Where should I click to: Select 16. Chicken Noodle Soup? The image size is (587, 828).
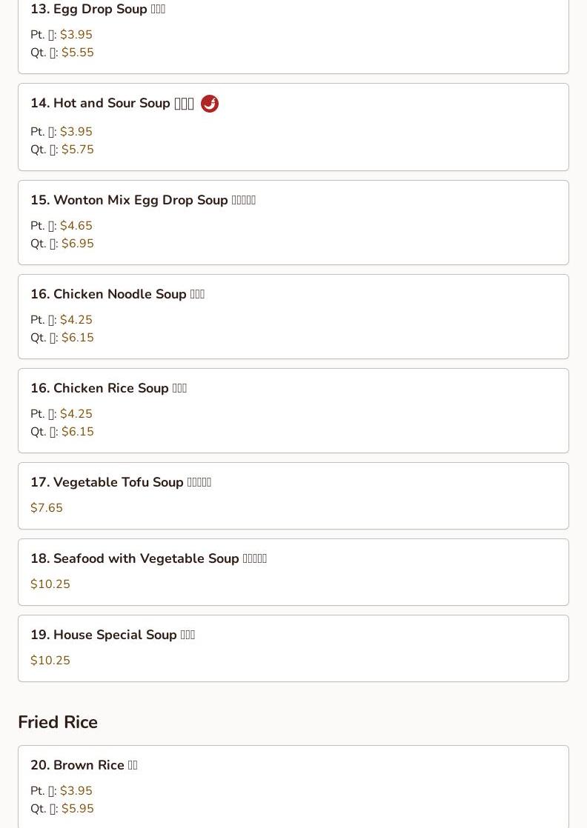click(x=117, y=294)
